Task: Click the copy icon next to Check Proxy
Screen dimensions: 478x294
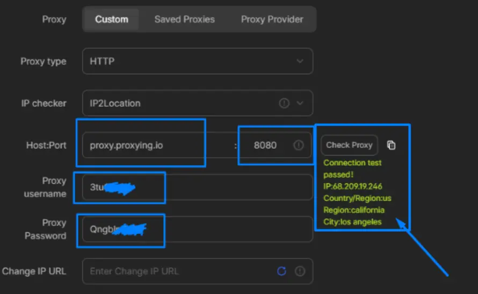Action: pos(392,145)
